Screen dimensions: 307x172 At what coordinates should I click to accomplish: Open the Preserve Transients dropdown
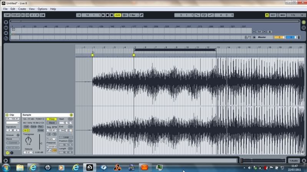click(51, 146)
